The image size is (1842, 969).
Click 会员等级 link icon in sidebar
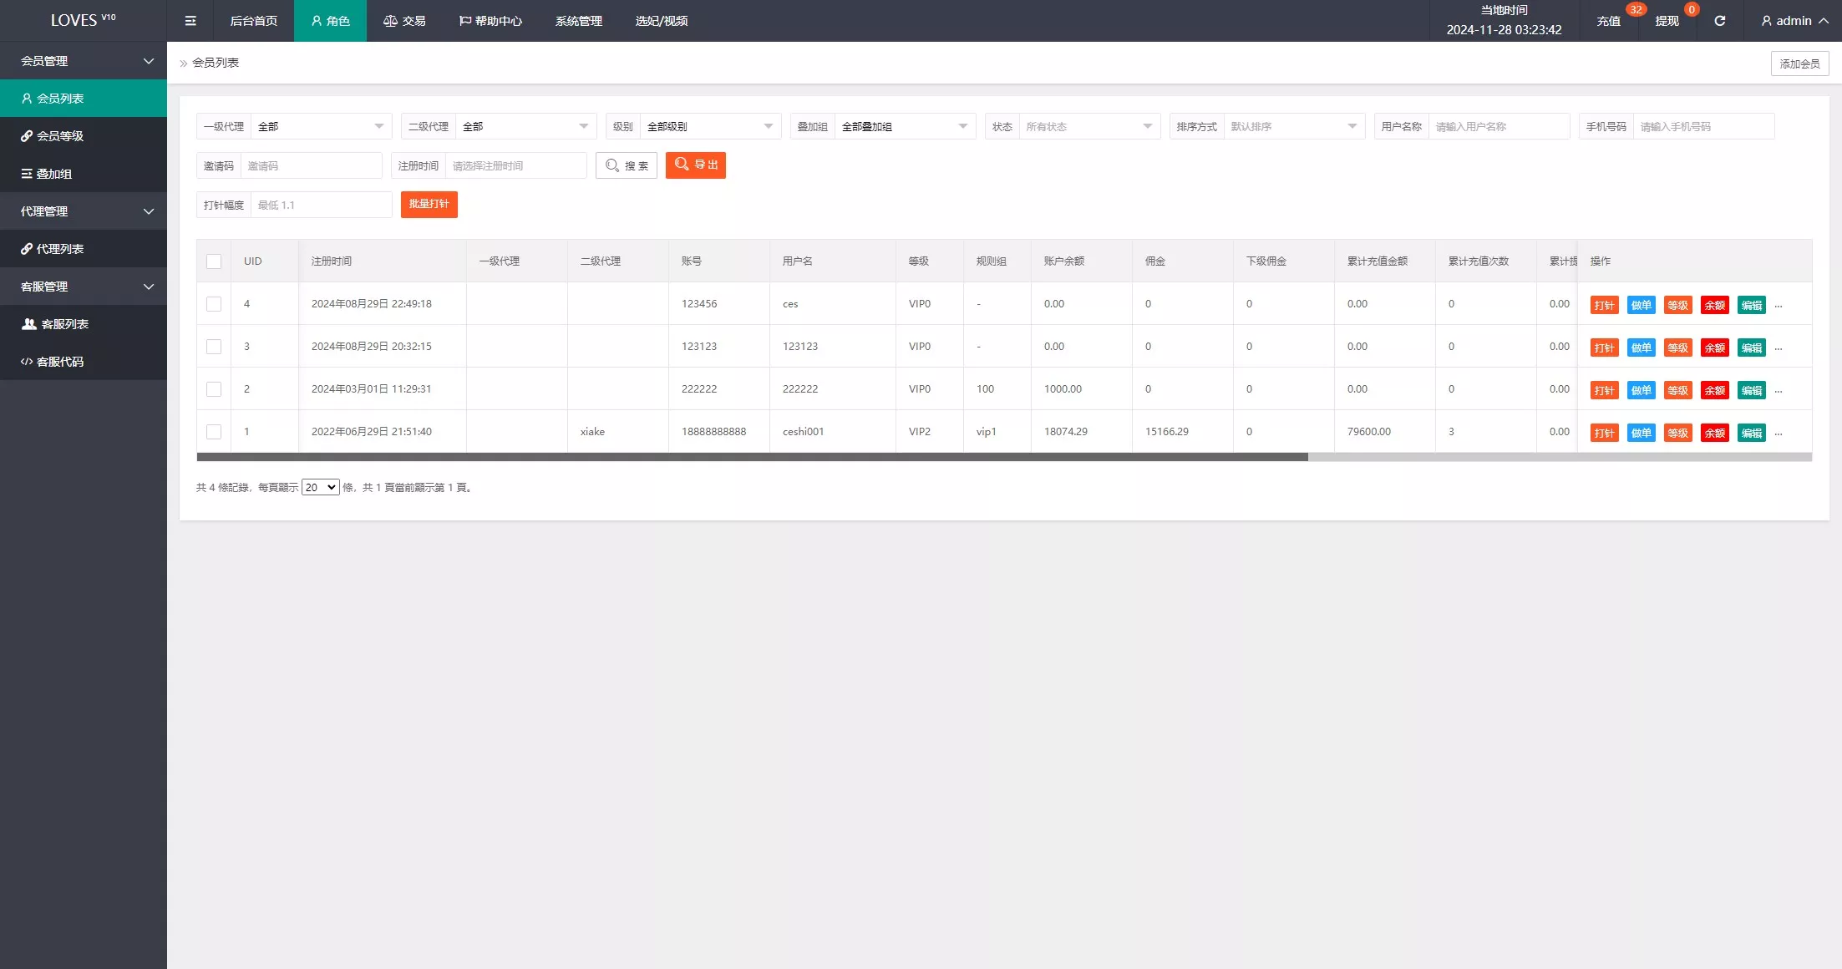[27, 136]
